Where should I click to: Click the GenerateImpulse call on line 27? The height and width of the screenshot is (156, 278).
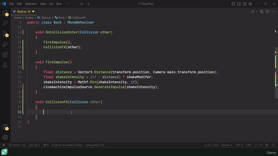coord(109,87)
